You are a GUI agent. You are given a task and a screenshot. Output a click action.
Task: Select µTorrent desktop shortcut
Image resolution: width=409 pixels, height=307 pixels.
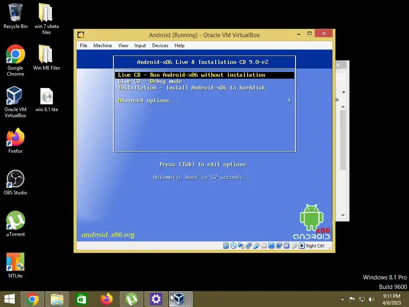click(x=16, y=224)
